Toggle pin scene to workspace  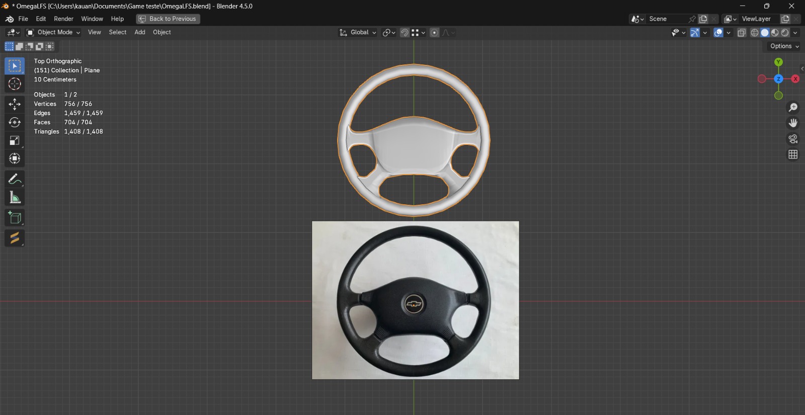(x=692, y=19)
